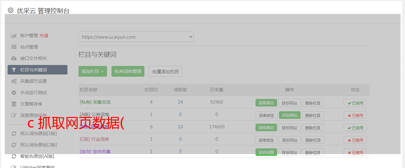Click the 添加栏目 + button
Image resolution: width=405 pixels, height=168 pixels.
[93, 71]
